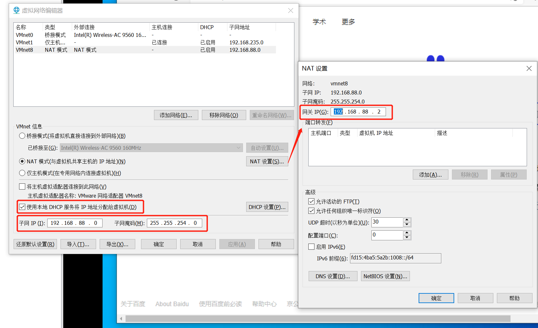Click the 外部连接 column header
Screen dimensions: 538x328
coord(111,27)
